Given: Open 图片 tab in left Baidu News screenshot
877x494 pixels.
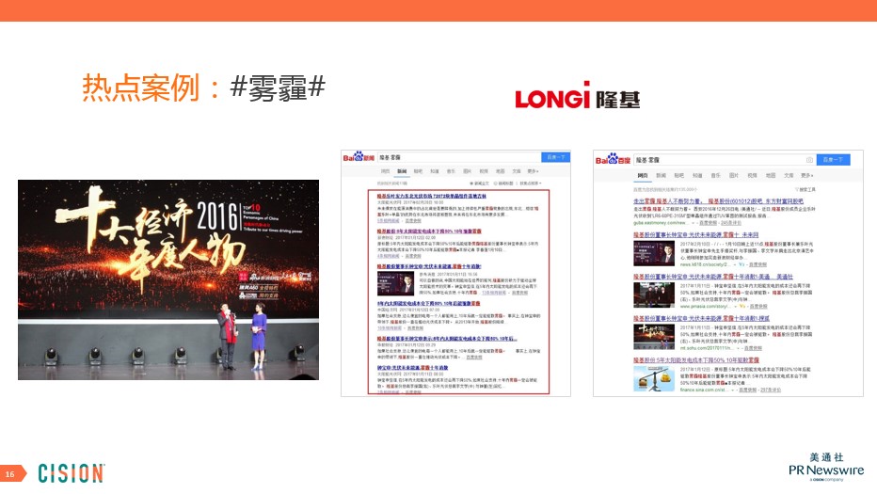Looking at the screenshot, I should click(x=468, y=171).
